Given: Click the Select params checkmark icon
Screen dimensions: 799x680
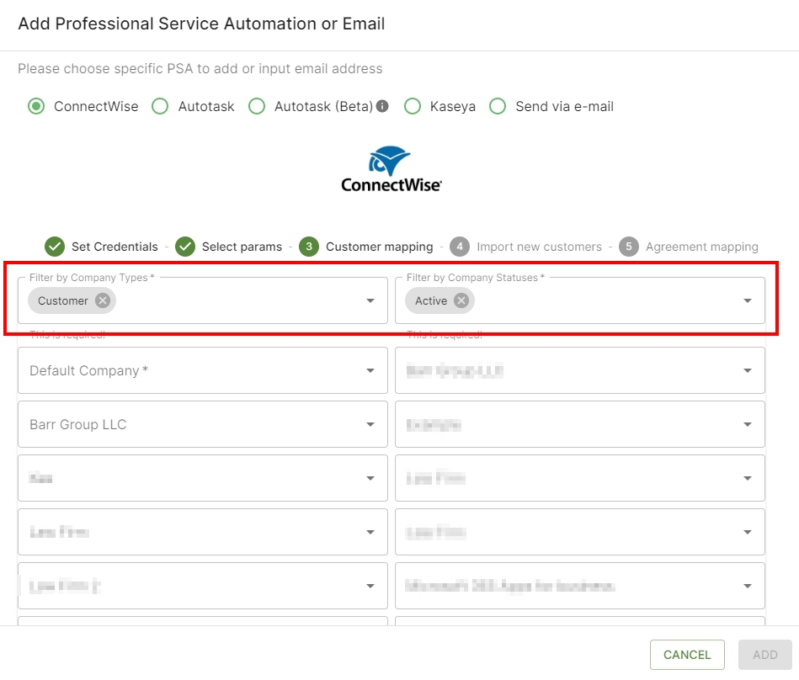Looking at the screenshot, I should click(x=185, y=247).
